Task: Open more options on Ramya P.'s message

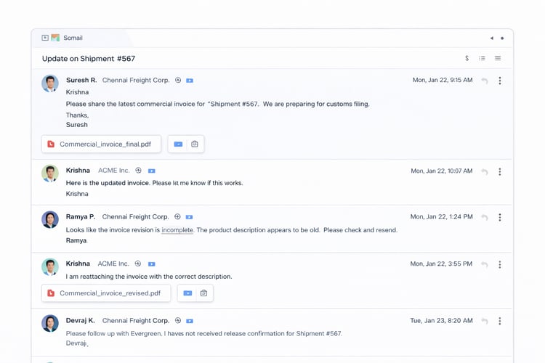Action: [x=500, y=218]
